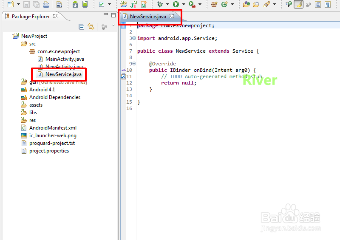The height and width of the screenshot is (240, 340).
Task: Toggle Show Whitespace Characters pilcrow icon
Action: point(328,4)
